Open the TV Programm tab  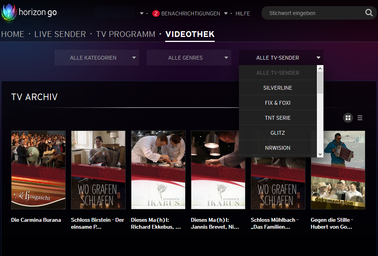(x=126, y=34)
